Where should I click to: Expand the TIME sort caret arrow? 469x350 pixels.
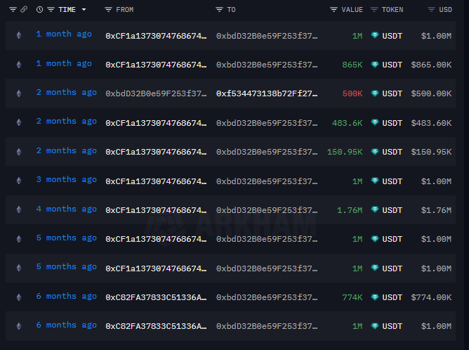(84, 10)
